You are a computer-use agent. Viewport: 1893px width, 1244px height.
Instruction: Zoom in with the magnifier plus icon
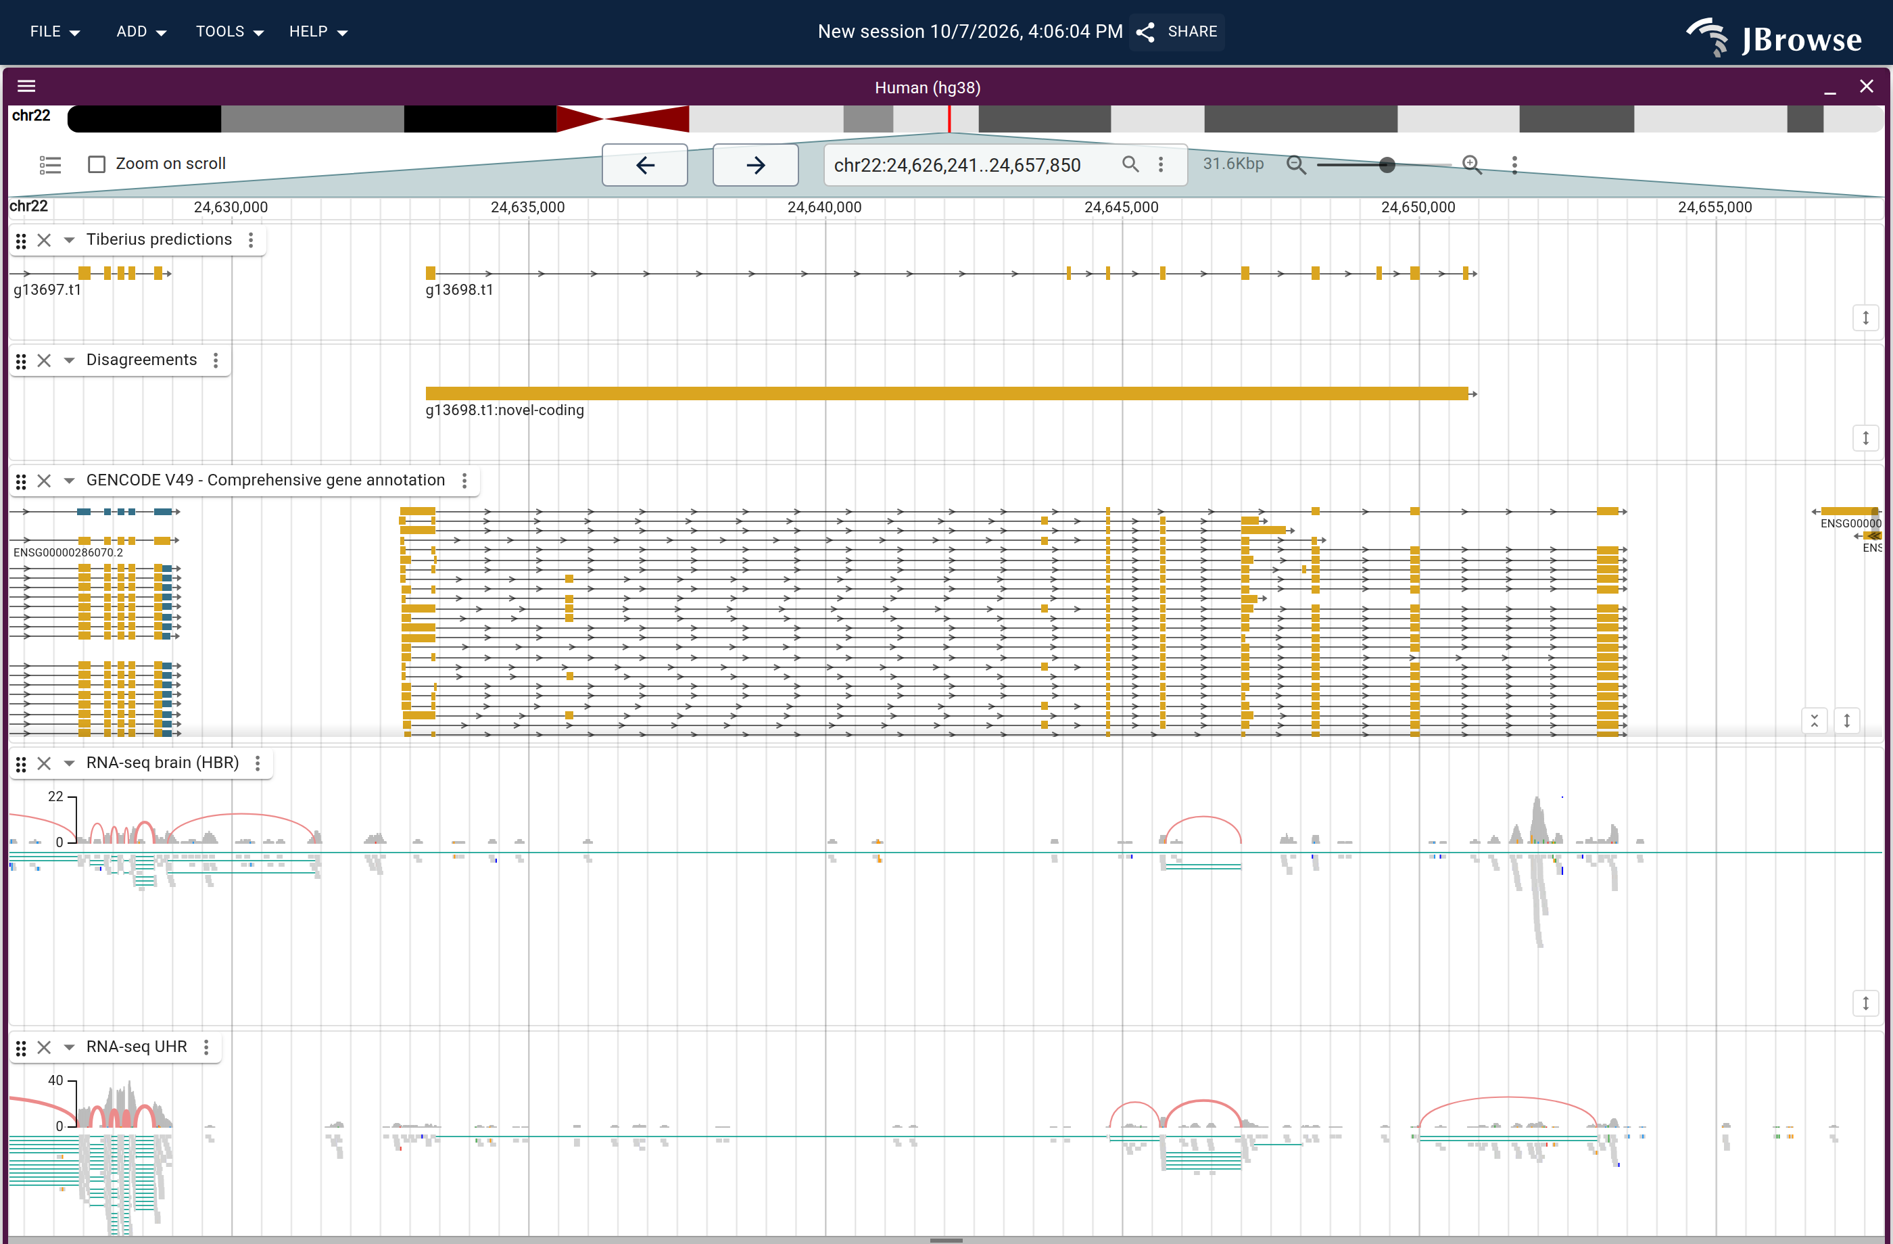click(x=1472, y=165)
